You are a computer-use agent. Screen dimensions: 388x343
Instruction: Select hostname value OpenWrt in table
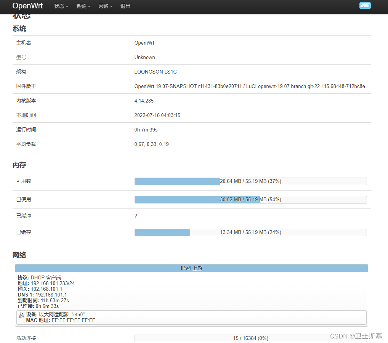(x=144, y=43)
